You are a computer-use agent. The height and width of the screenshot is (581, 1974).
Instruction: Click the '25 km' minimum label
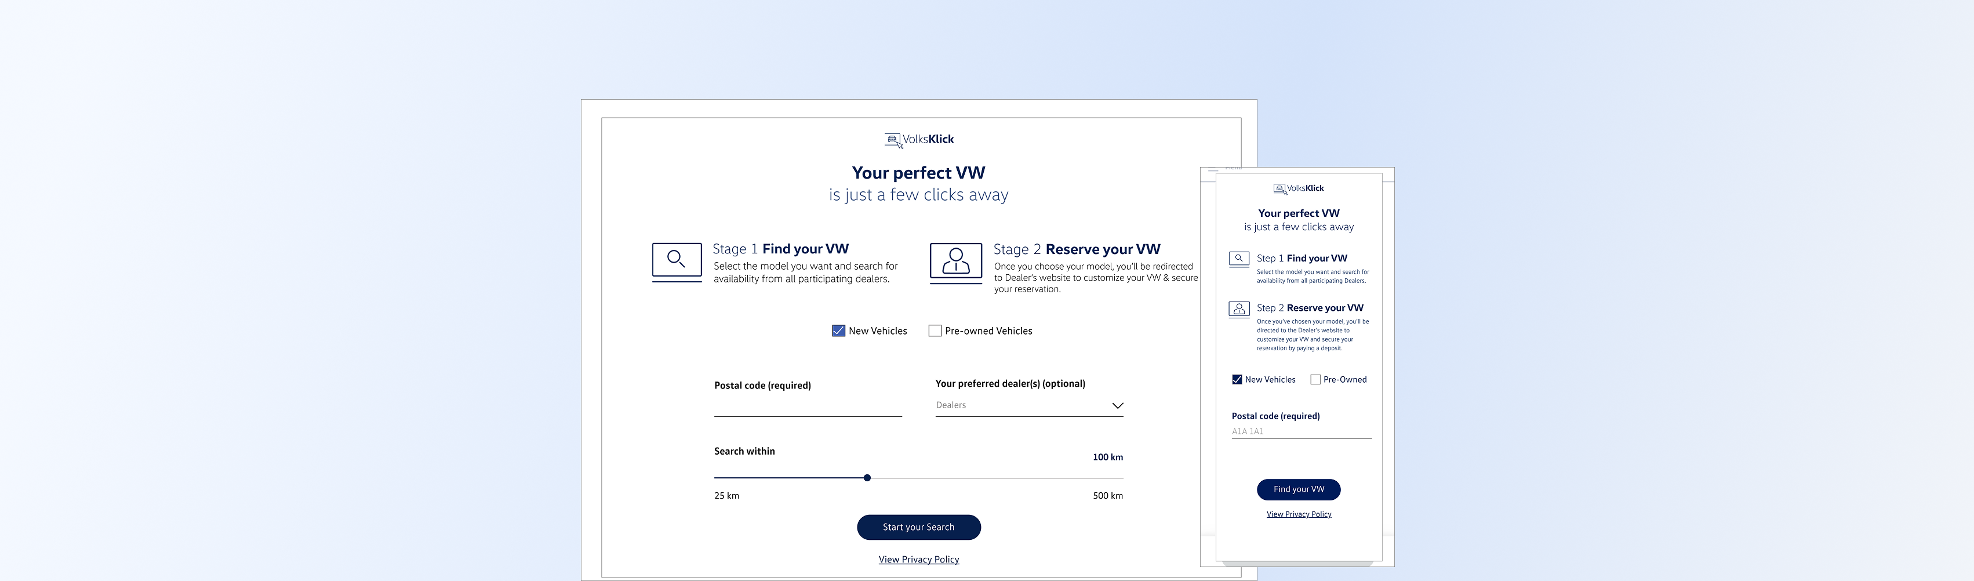click(x=726, y=496)
